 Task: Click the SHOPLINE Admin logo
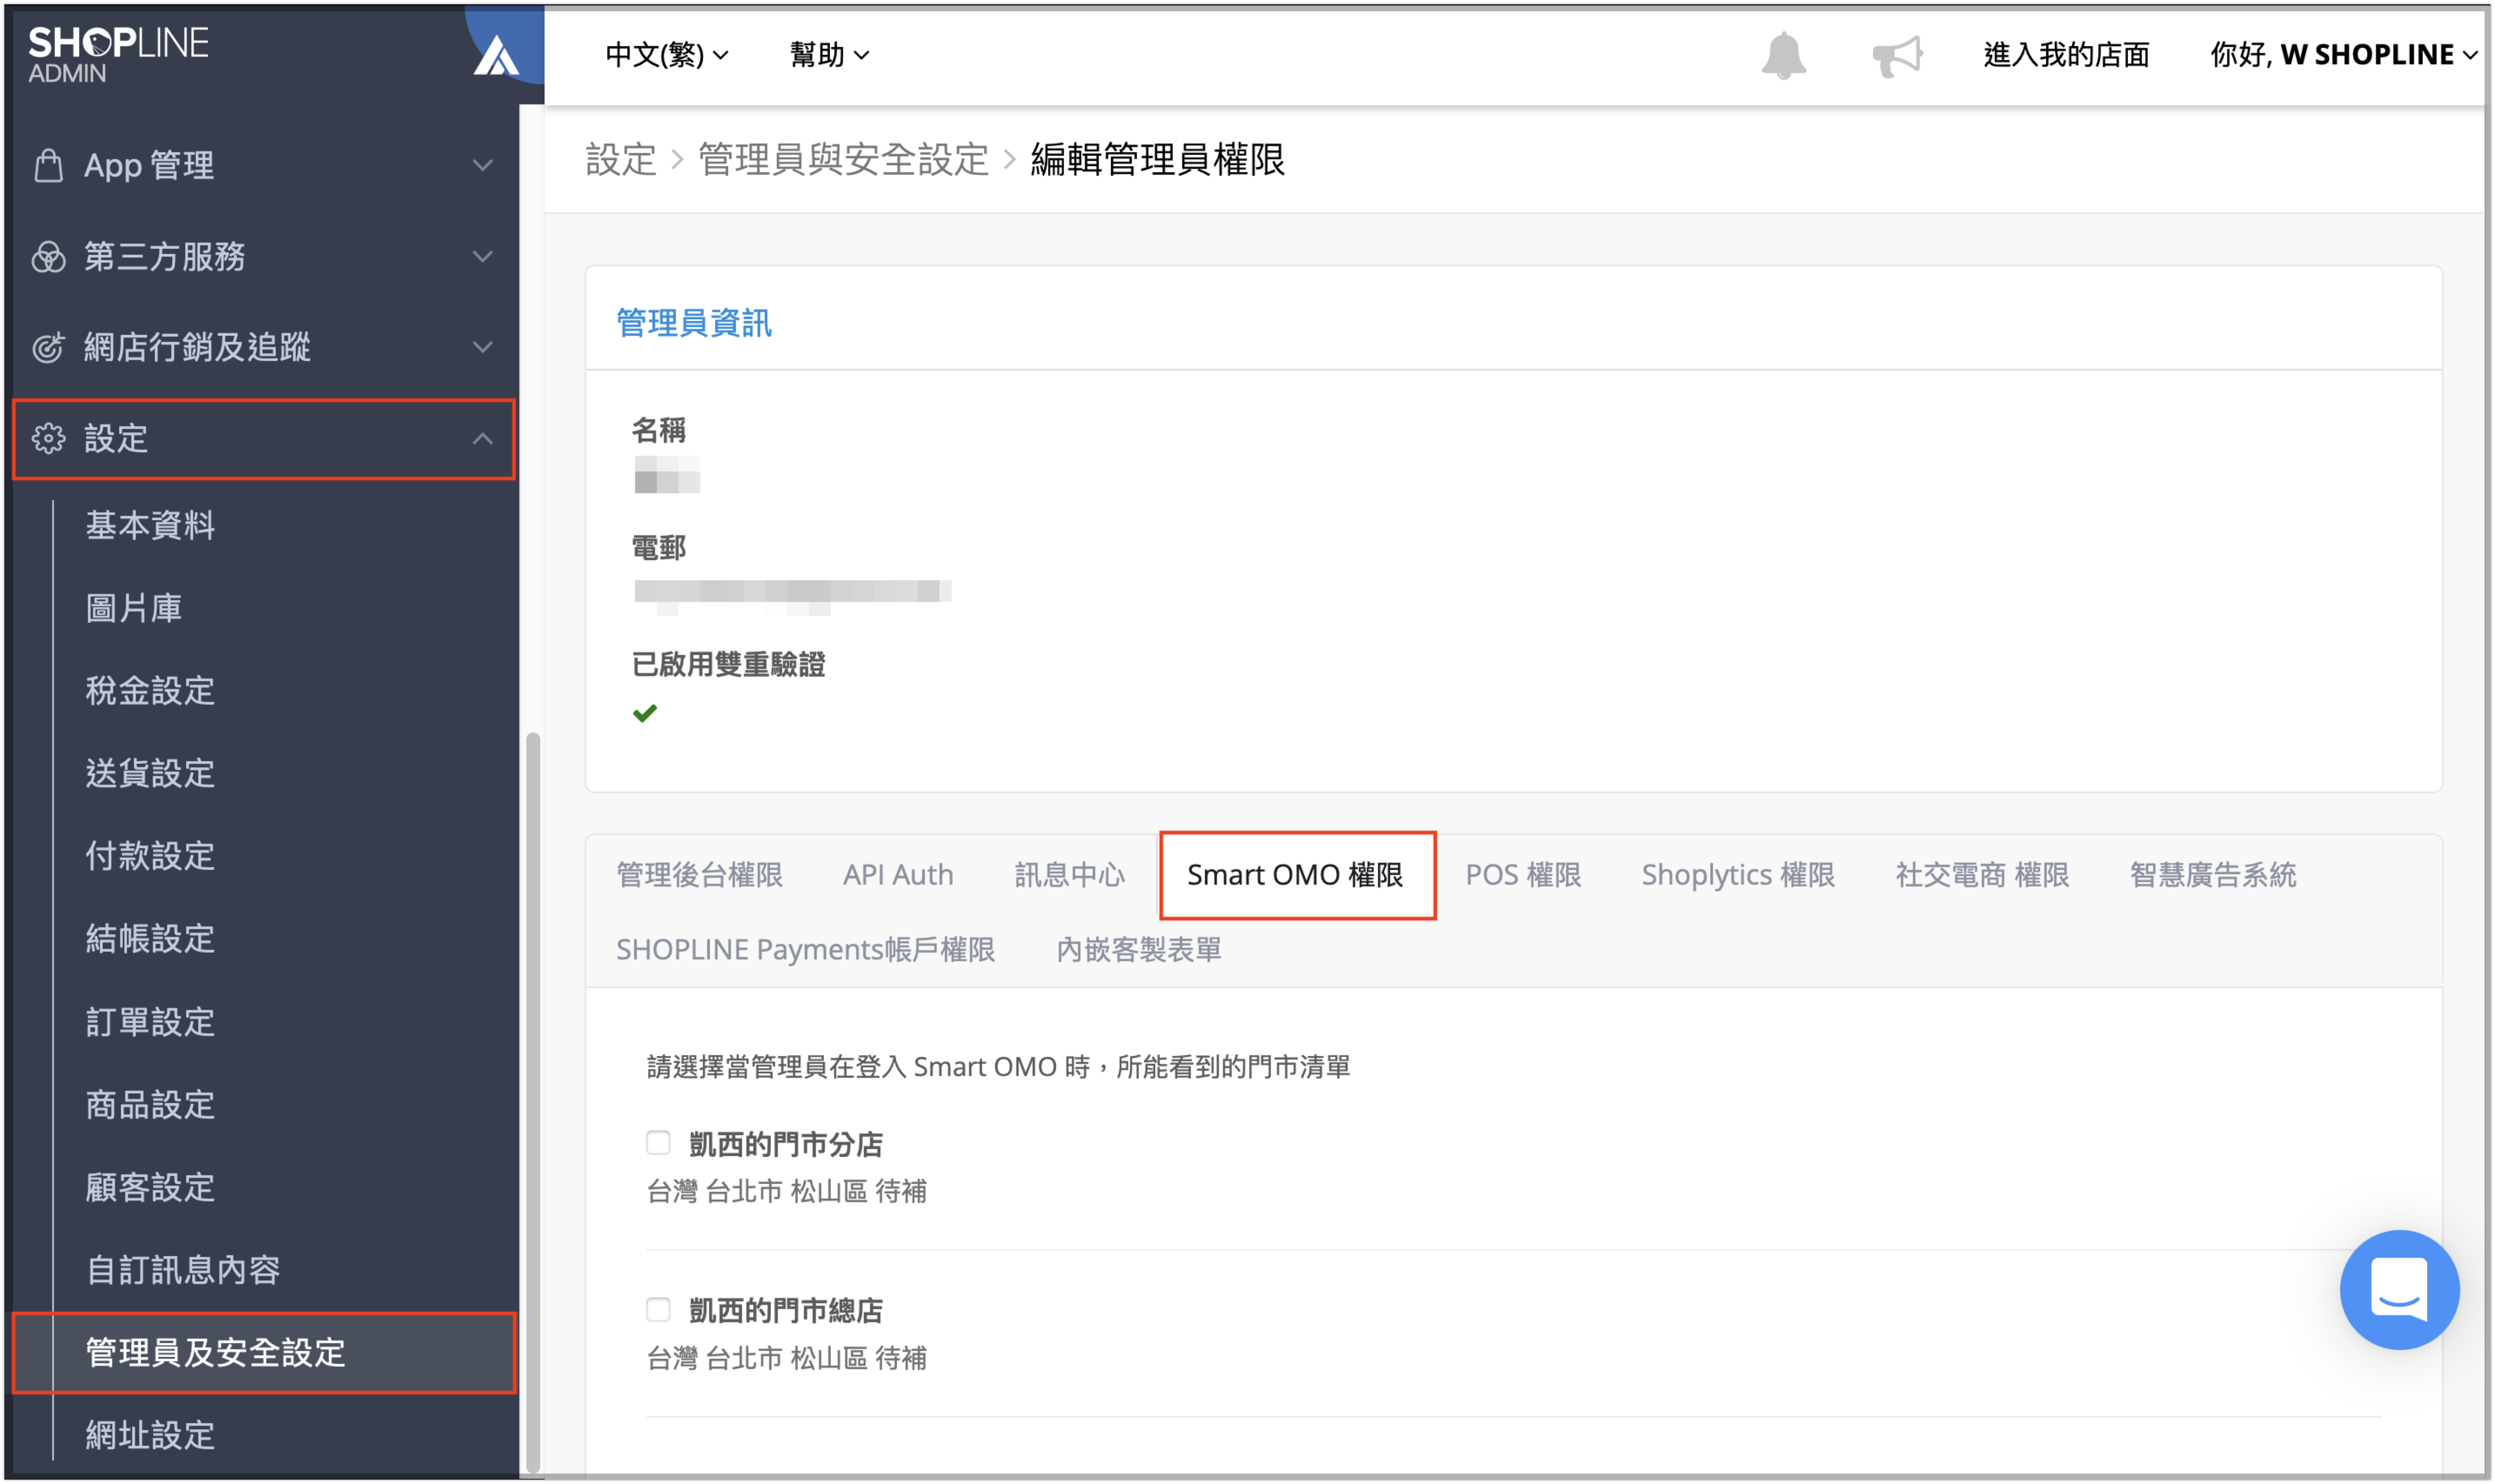tap(118, 54)
